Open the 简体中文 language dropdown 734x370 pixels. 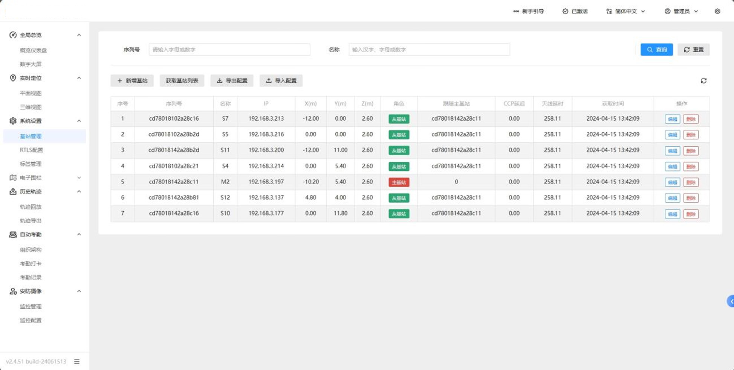point(625,11)
